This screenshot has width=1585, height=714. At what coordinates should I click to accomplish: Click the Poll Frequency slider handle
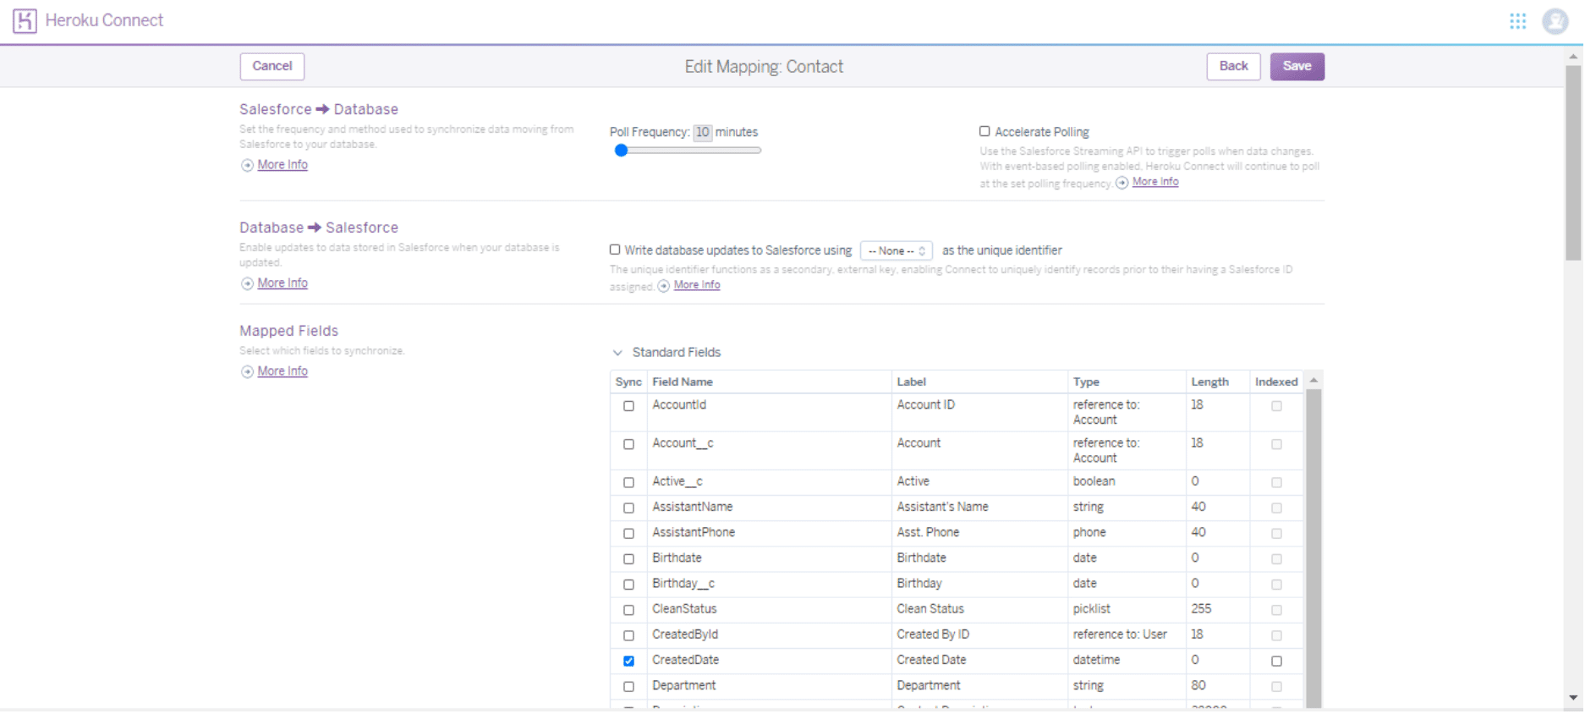[622, 151]
